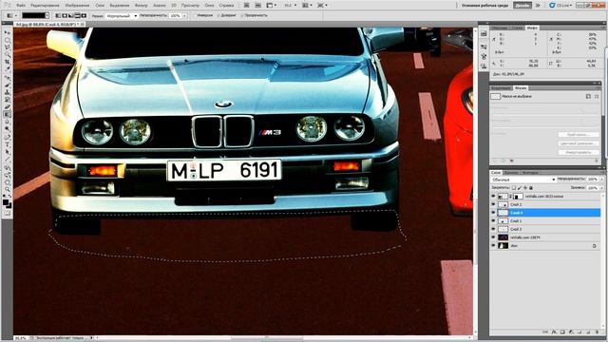Open the Layers opacity slider arrow

coord(600,180)
